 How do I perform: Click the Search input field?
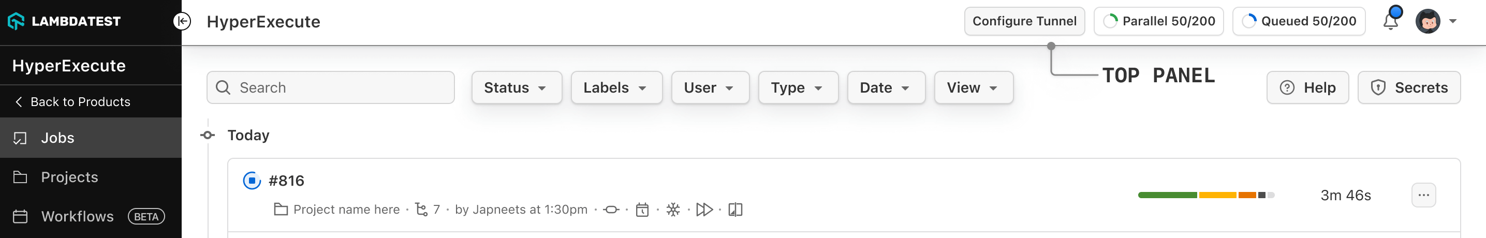tap(341, 87)
